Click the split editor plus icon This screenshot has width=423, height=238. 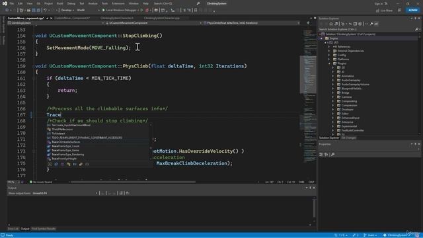[308, 23]
